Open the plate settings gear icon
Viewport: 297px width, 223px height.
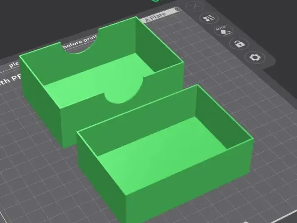point(255,57)
